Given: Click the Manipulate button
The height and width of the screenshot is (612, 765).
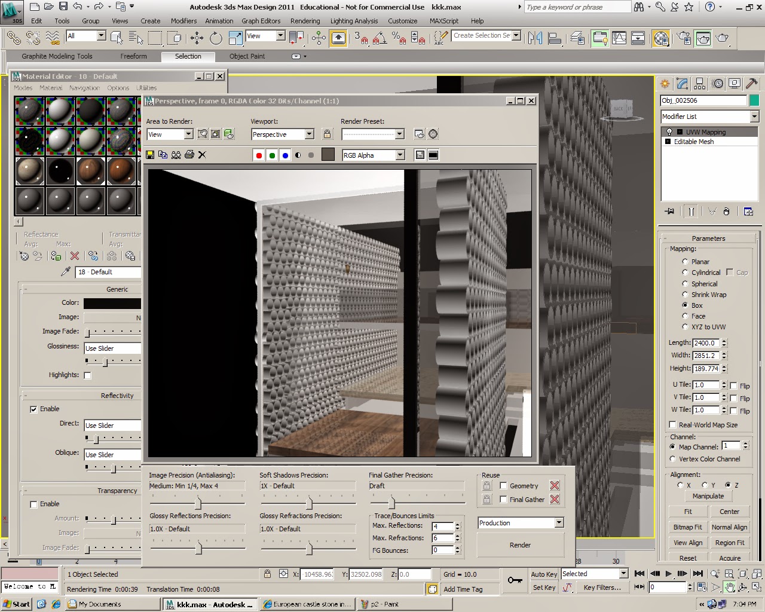Looking at the screenshot, I should click(x=708, y=496).
